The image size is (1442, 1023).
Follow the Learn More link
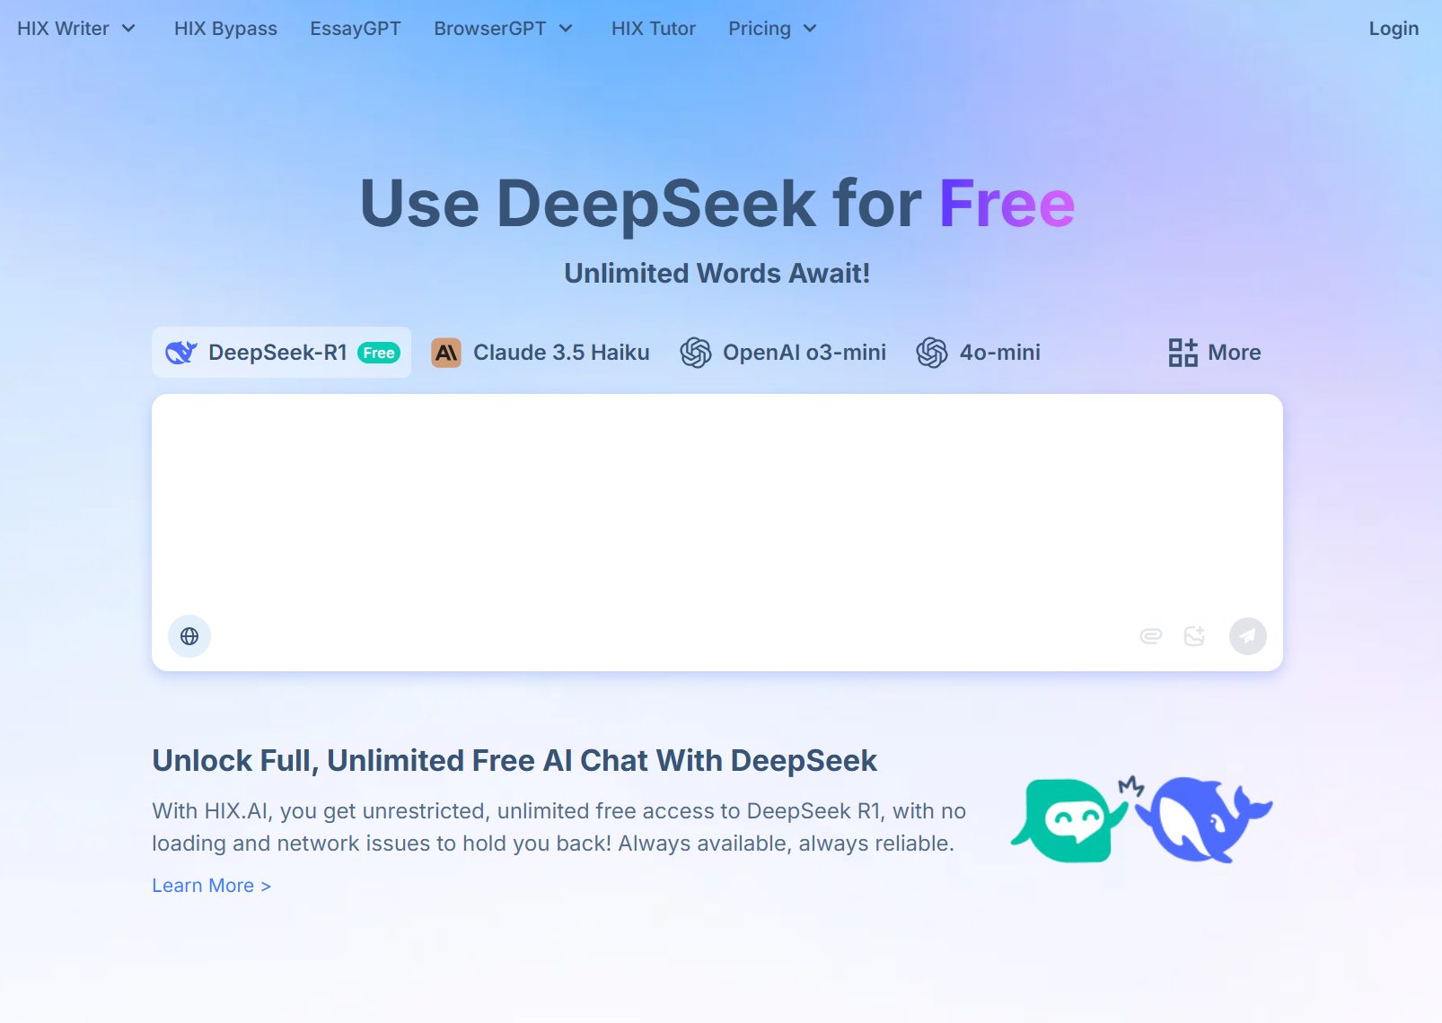point(211,886)
